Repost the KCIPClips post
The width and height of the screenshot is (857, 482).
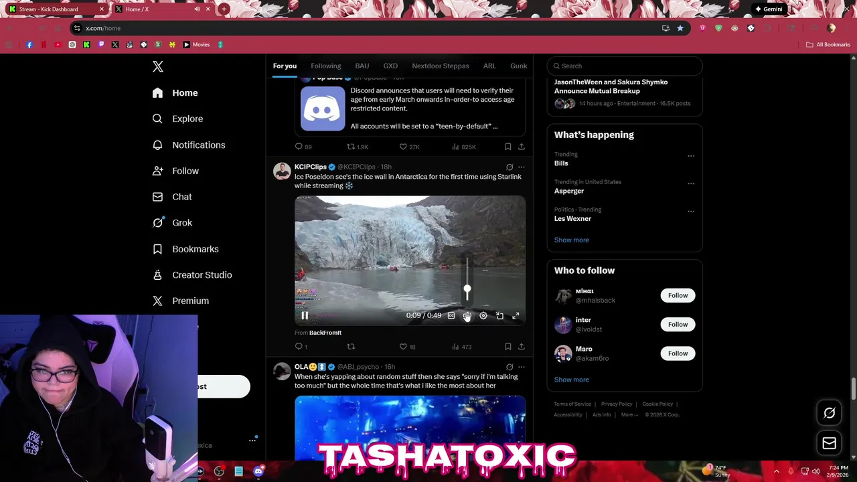[x=351, y=347]
